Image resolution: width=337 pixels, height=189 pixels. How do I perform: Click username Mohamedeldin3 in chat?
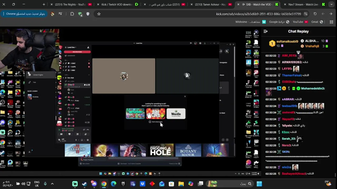click(x=313, y=88)
